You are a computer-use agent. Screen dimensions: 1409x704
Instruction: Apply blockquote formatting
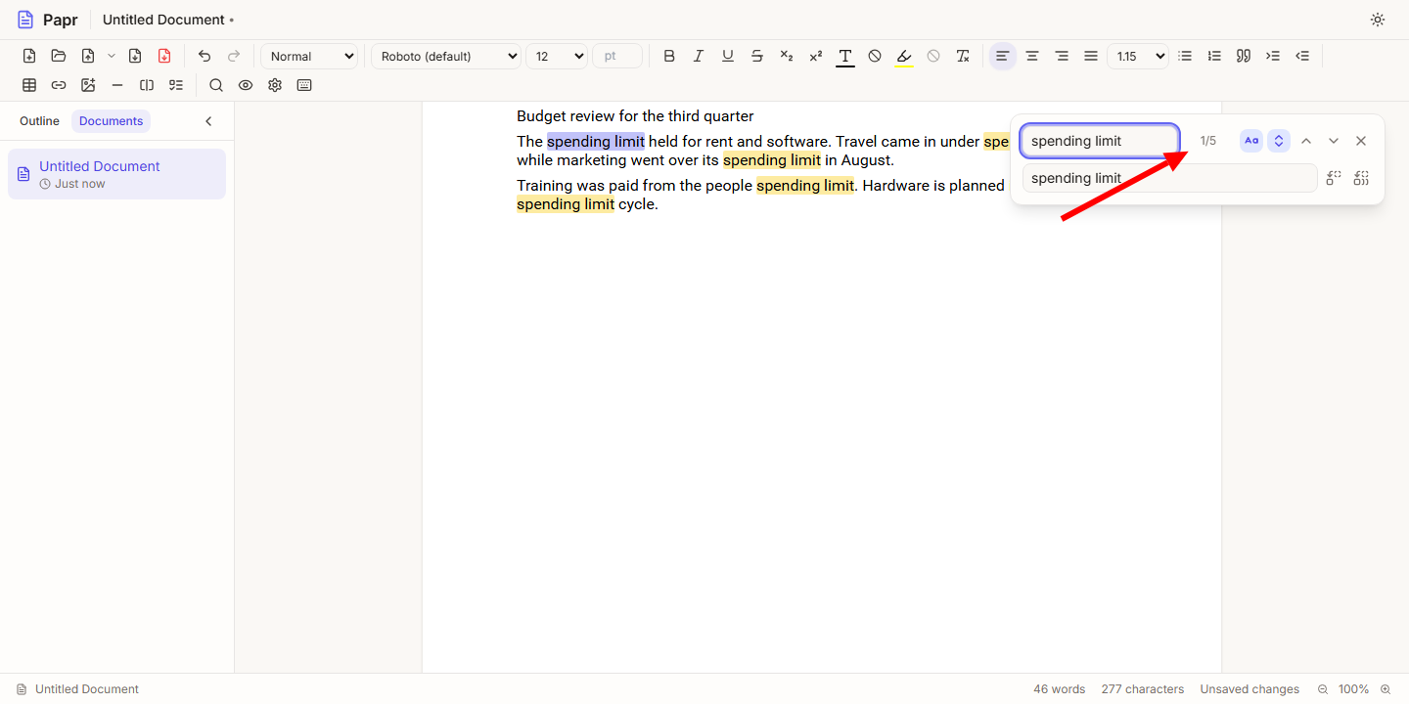[1244, 56]
